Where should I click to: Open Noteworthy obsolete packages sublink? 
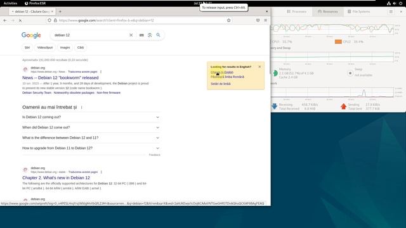[x=74, y=92]
